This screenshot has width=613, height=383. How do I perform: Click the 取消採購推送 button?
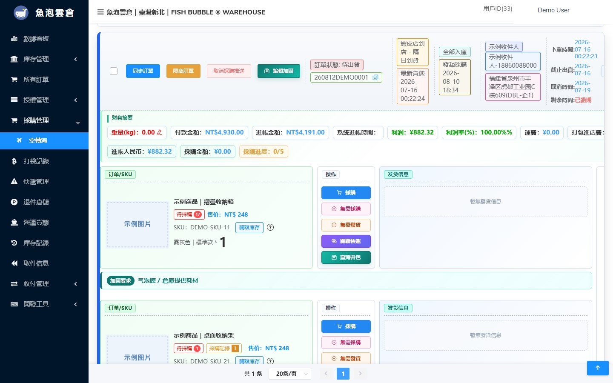pos(229,71)
